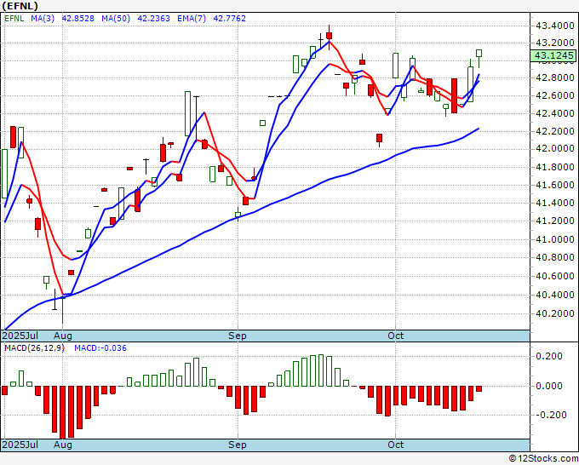The width and height of the screenshot is (579, 465).
Task: Select the EFNL legend label
Action: pos(14,19)
